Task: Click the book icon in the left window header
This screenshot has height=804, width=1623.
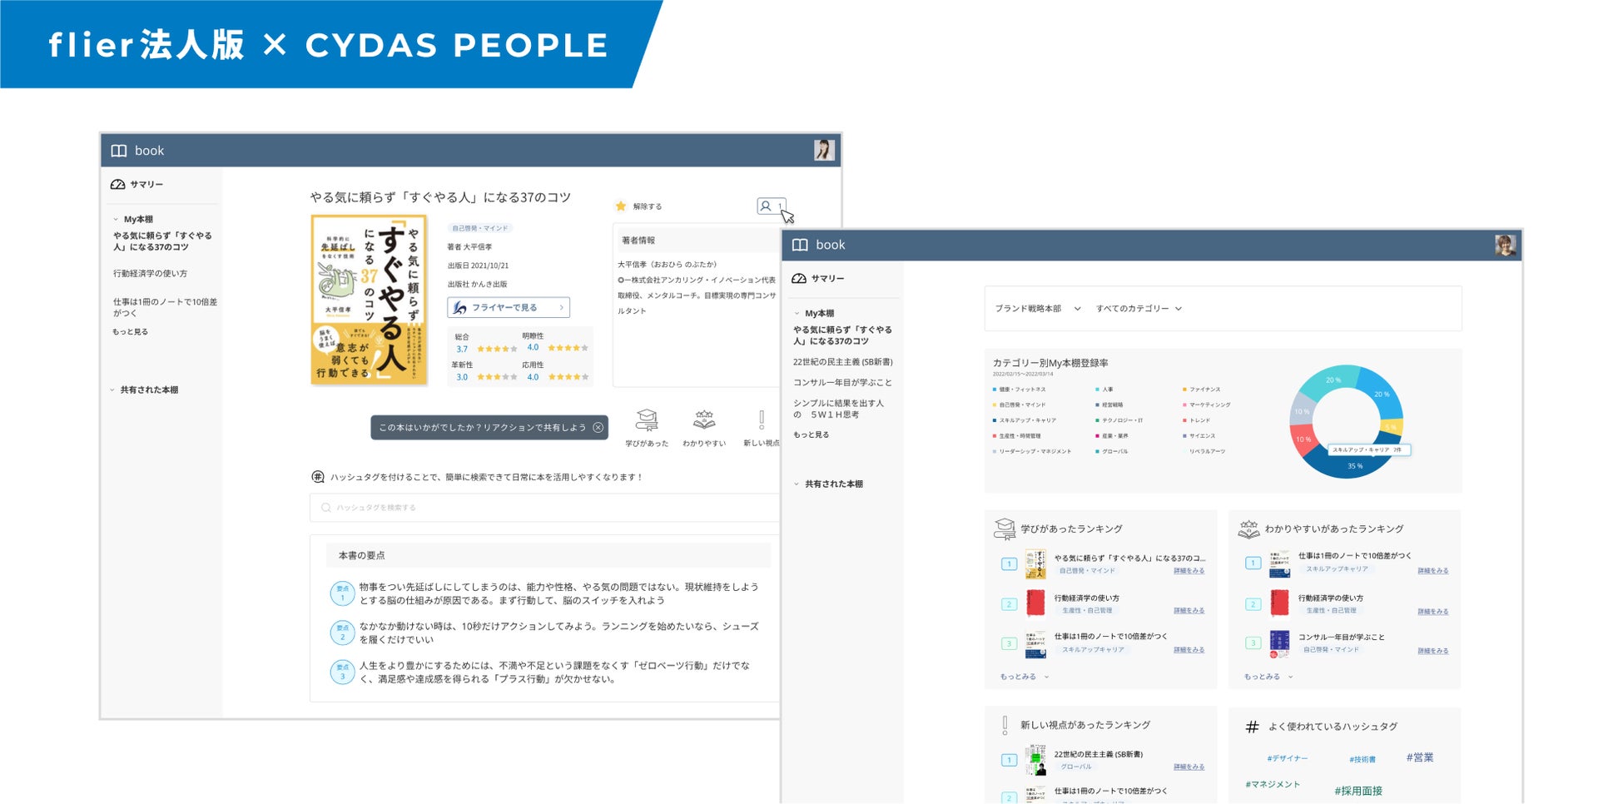Action: [119, 151]
